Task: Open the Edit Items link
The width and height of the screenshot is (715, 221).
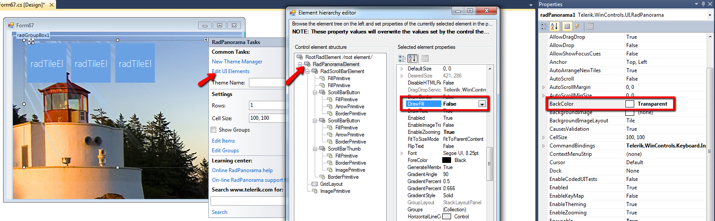Action: pyautogui.click(x=223, y=141)
